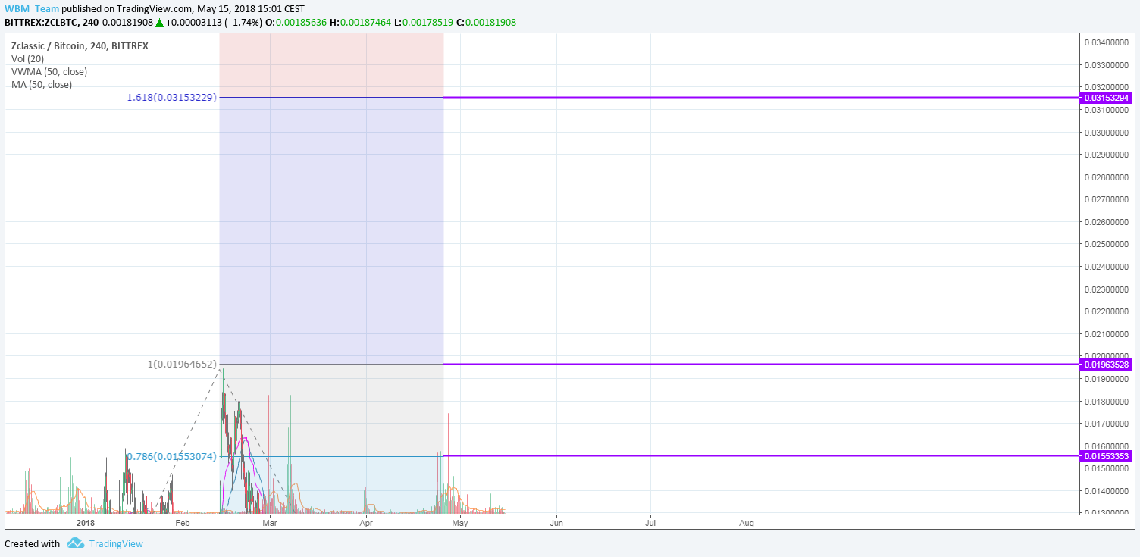The image size is (1140, 557).
Task: Click the TradingView logo icon
Action: [75, 543]
